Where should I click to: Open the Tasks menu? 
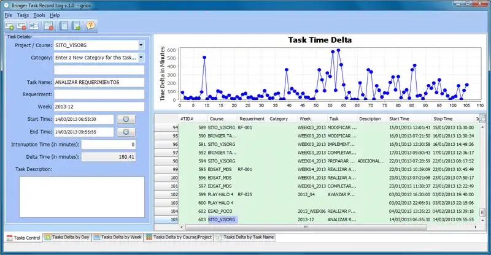pyautogui.click(x=23, y=15)
